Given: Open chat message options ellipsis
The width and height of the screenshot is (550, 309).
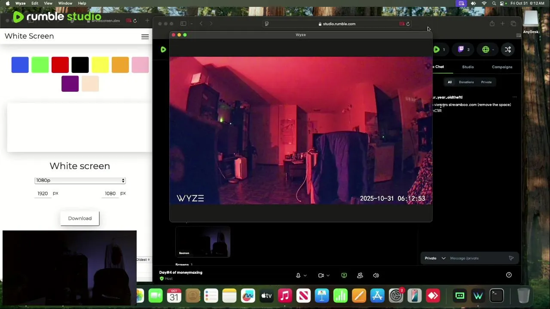Looking at the screenshot, I should tap(514, 97).
